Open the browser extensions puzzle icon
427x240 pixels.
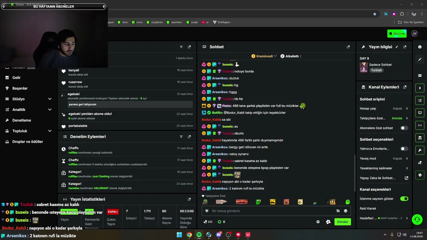tap(402, 14)
